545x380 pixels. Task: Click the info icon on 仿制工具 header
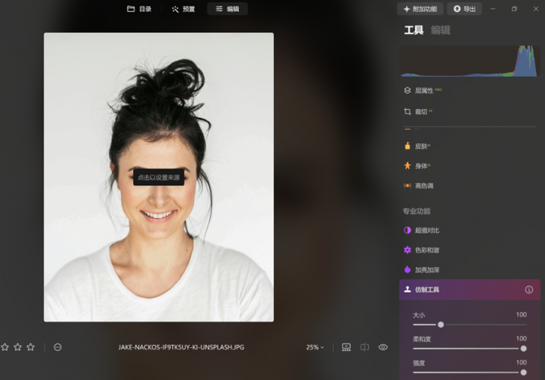click(x=529, y=289)
